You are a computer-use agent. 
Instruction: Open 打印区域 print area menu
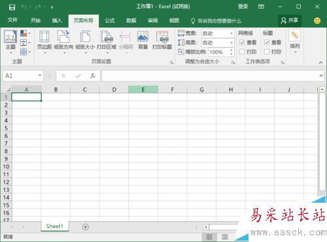tap(107, 43)
